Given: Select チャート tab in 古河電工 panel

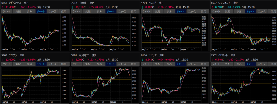Looking at the screenshot, I should [x=111, y=64].
